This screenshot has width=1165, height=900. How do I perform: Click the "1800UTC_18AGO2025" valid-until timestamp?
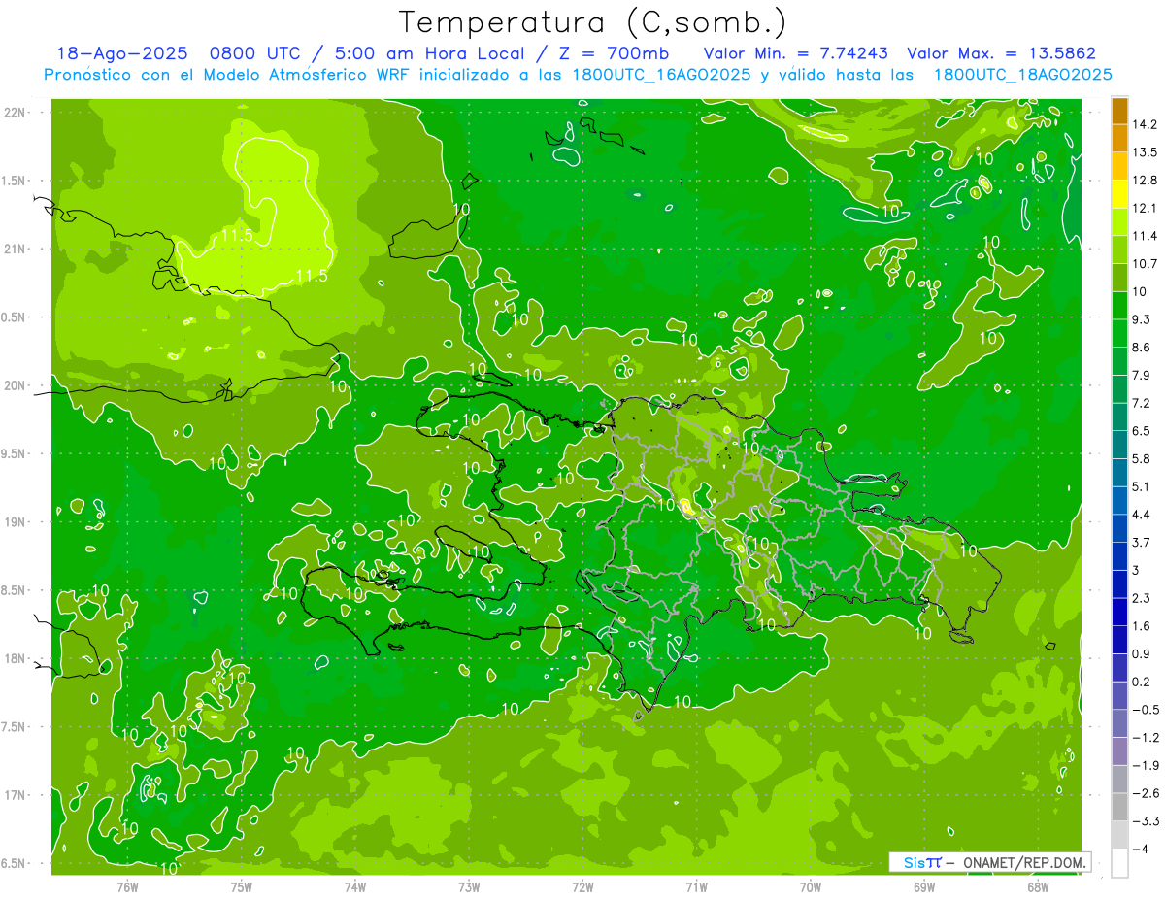tap(1022, 75)
